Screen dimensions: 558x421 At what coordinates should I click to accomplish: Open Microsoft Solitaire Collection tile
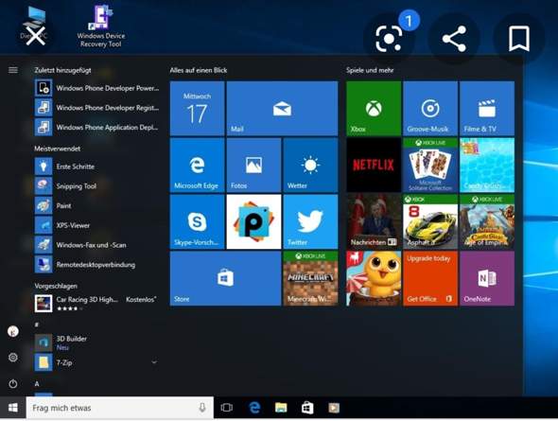pyautogui.click(x=430, y=166)
